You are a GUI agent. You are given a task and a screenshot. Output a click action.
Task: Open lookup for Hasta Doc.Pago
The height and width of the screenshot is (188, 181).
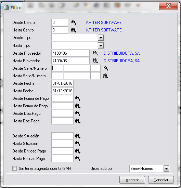point(78,121)
